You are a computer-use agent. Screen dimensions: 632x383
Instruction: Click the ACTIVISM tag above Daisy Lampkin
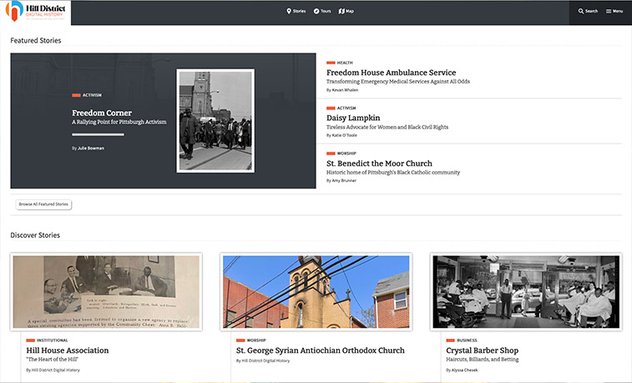346,108
